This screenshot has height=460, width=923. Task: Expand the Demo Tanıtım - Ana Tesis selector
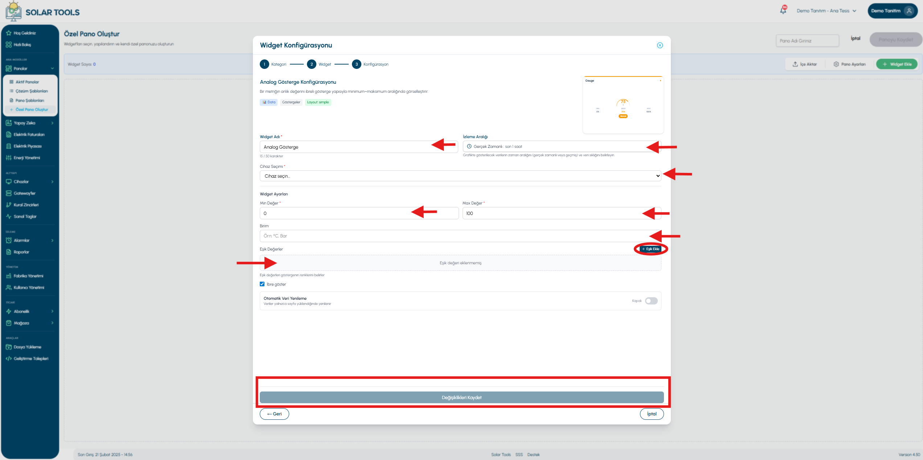(x=826, y=11)
